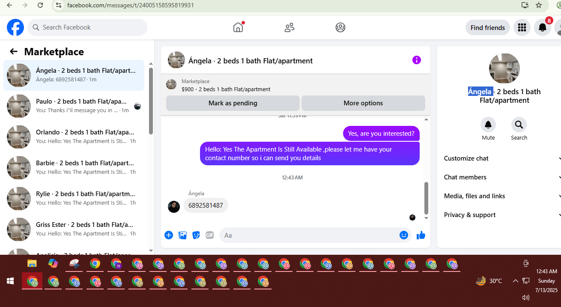This screenshot has height=307, width=561.
Task: Click the Search Facebook field
Action: coord(87,27)
